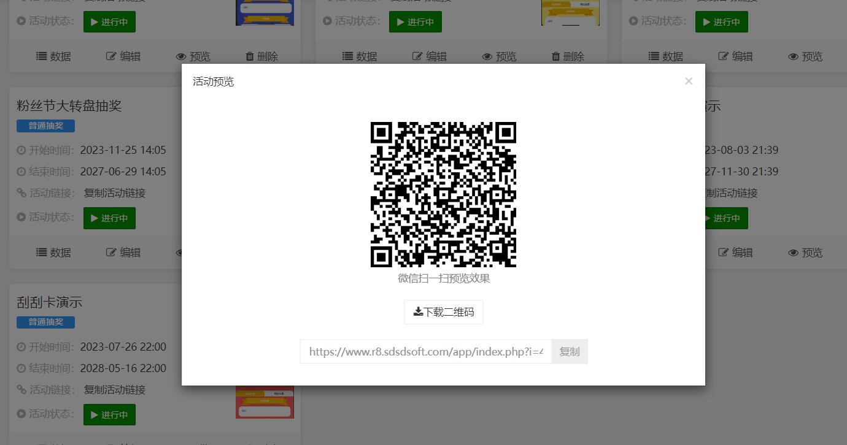This screenshot has width=847, height=445.
Task: Click 进行中 in the yellow-thumbnail card
Action: 416,22
